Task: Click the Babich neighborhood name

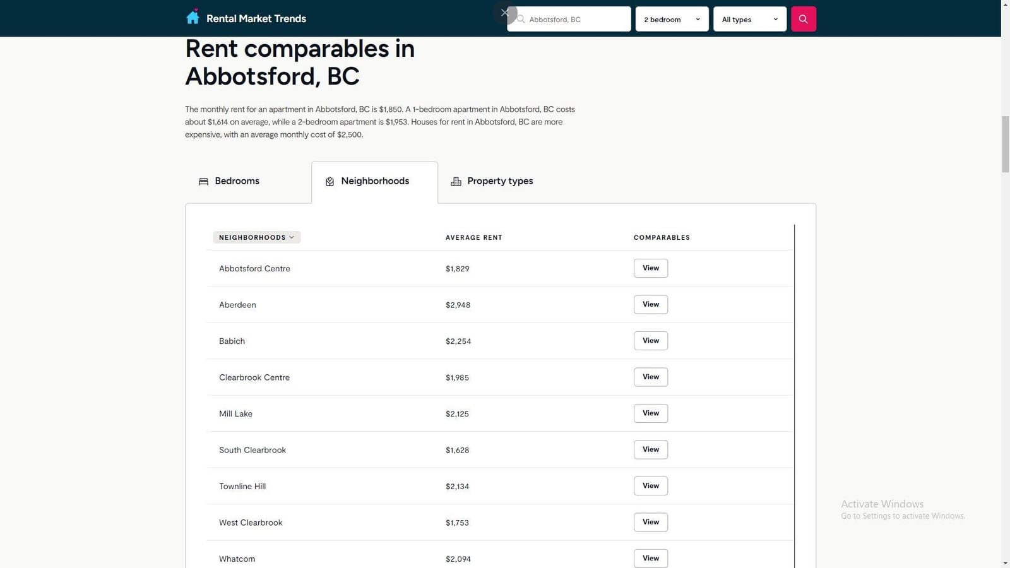Action: coord(232,341)
